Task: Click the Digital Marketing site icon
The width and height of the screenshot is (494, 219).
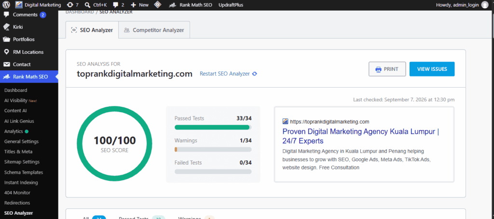Action: click(x=19, y=5)
